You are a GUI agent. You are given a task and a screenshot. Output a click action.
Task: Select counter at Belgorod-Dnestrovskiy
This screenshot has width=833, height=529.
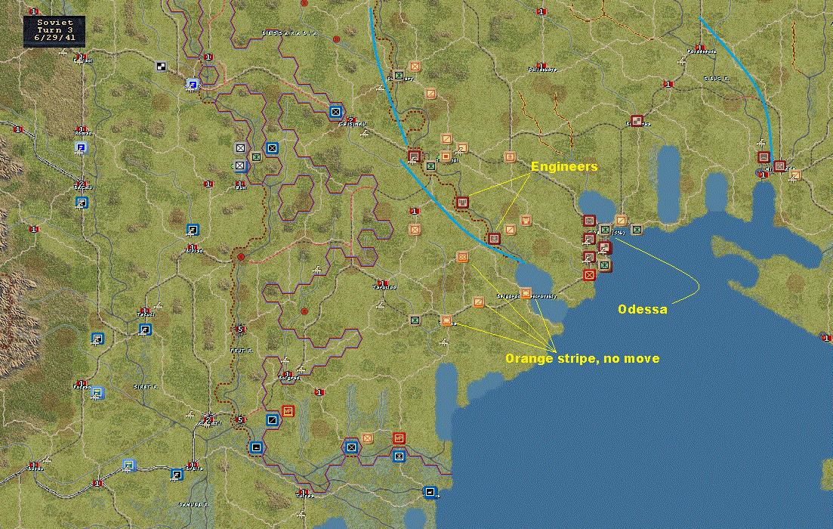(x=526, y=293)
